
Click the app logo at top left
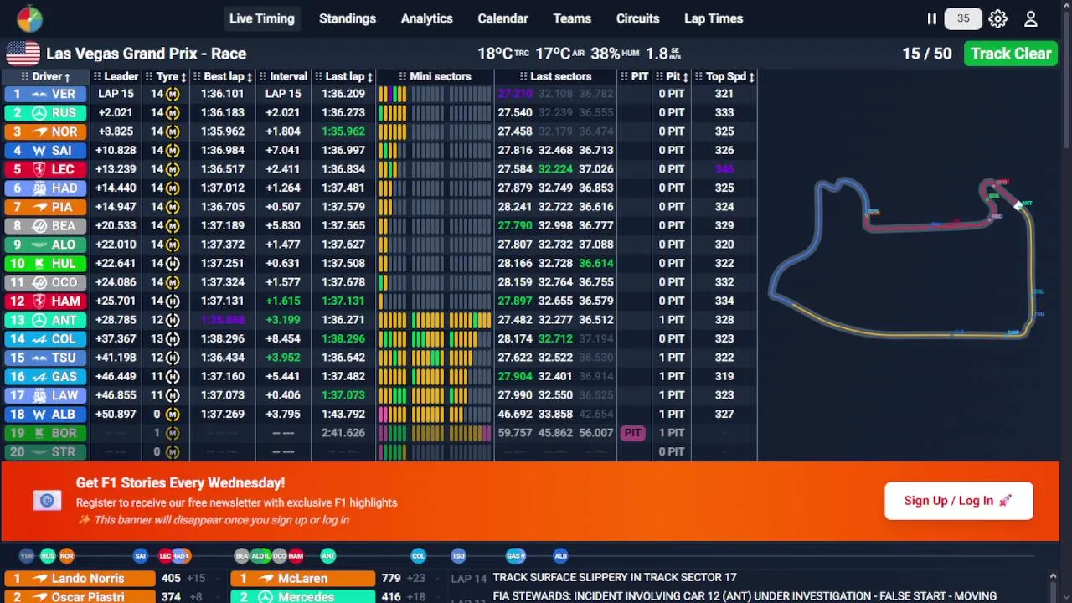pos(29,18)
